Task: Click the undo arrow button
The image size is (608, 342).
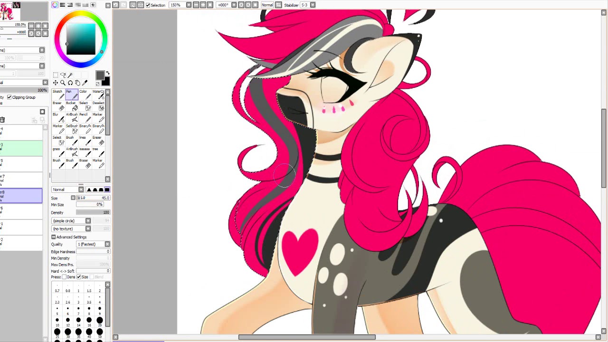Action: coord(115,5)
